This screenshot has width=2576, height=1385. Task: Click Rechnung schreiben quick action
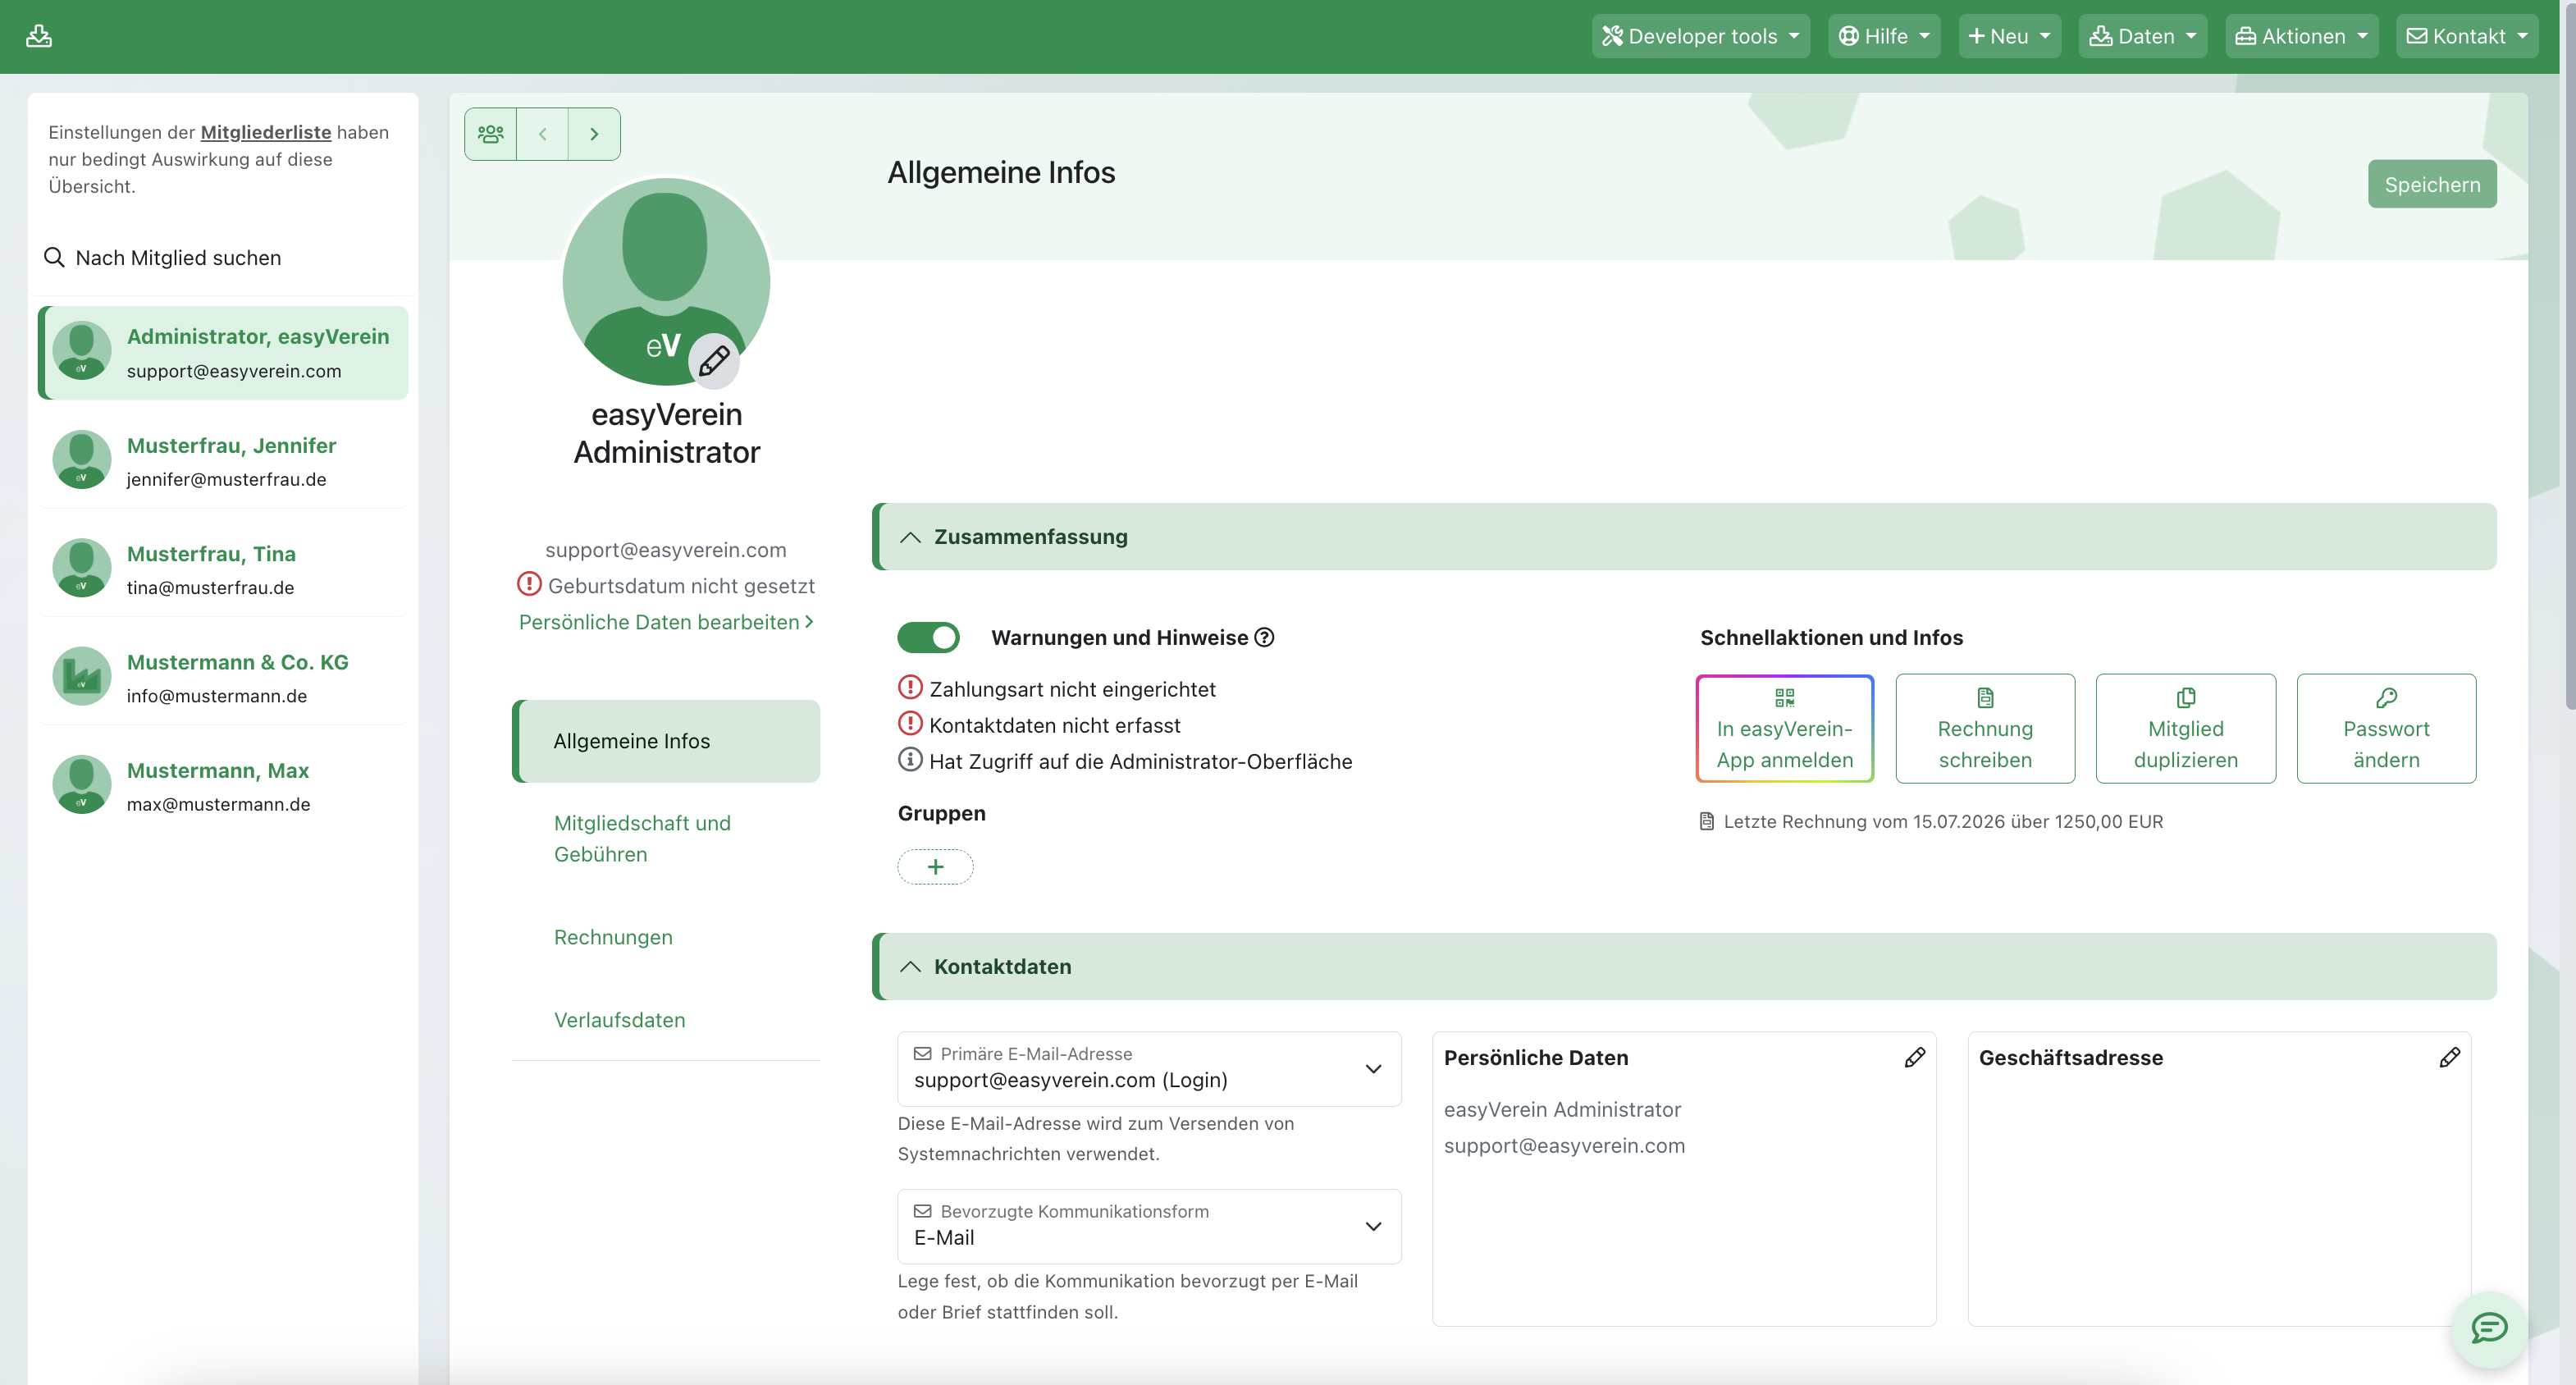pos(1985,728)
